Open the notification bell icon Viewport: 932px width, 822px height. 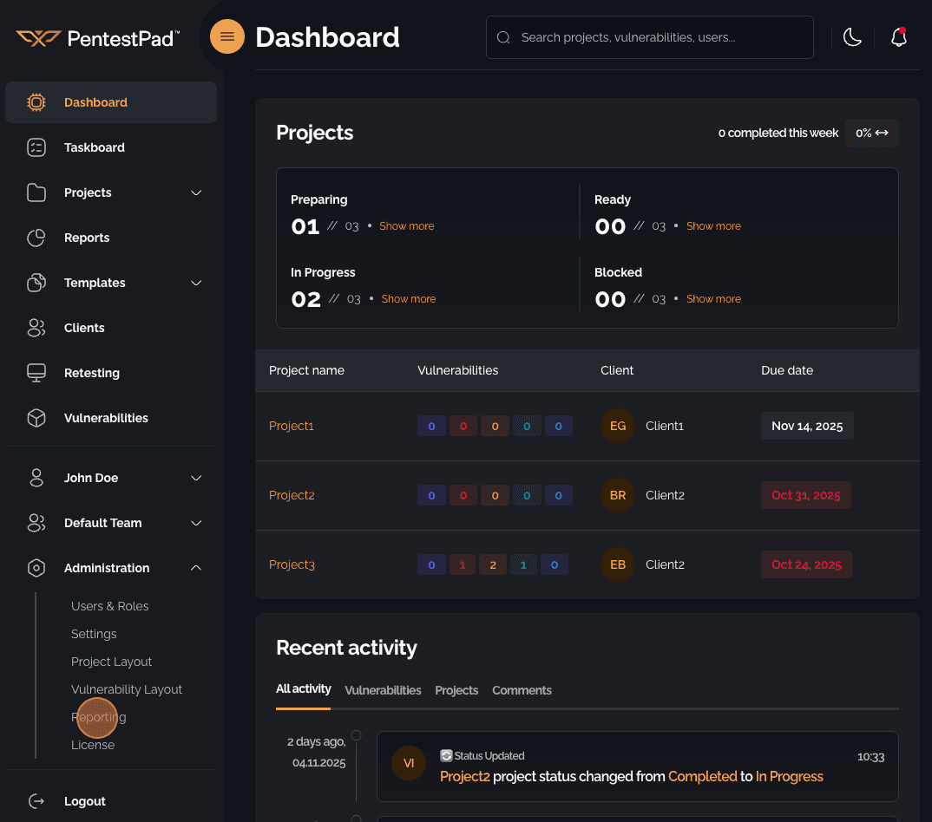click(x=898, y=37)
